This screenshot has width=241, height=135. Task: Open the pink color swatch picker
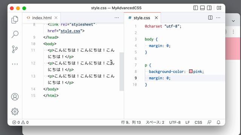[x=191, y=71]
